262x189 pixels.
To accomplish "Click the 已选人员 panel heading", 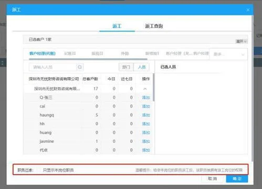I will pyautogui.click(x=168, y=67).
